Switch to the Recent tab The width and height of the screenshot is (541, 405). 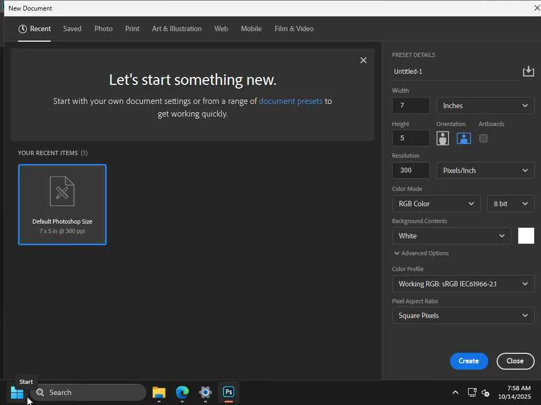tap(34, 28)
